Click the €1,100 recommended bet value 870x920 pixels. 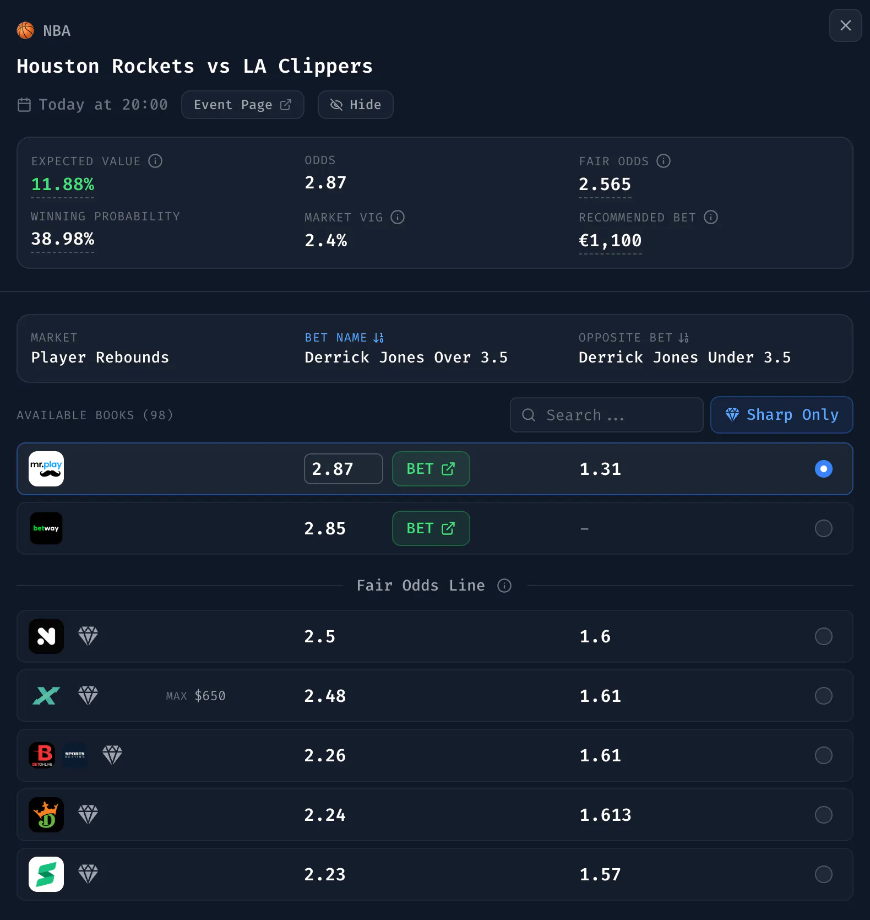click(610, 240)
